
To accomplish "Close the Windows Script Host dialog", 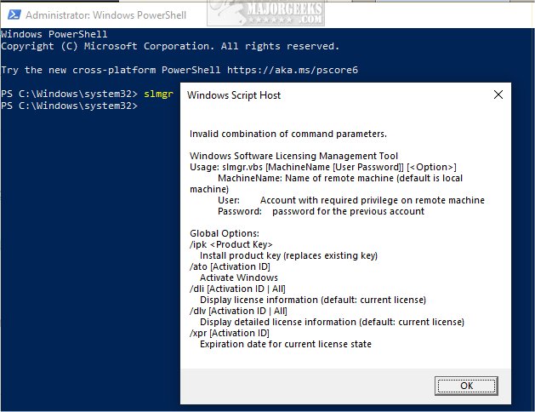I will click(x=498, y=95).
